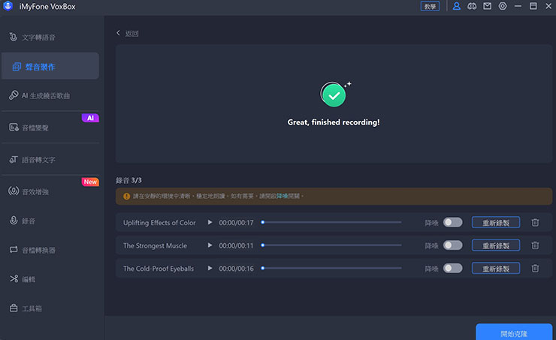556x340 pixels.
Task: Delete The Strongest Muscle recording
Action: [x=535, y=245]
